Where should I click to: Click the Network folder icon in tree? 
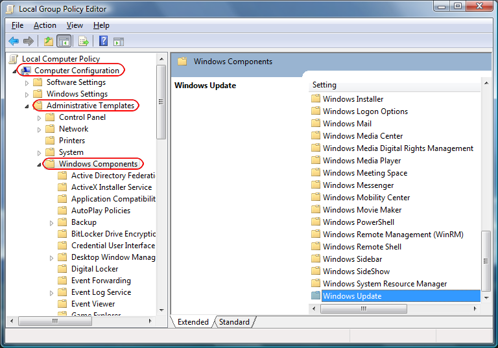click(50, 129)
